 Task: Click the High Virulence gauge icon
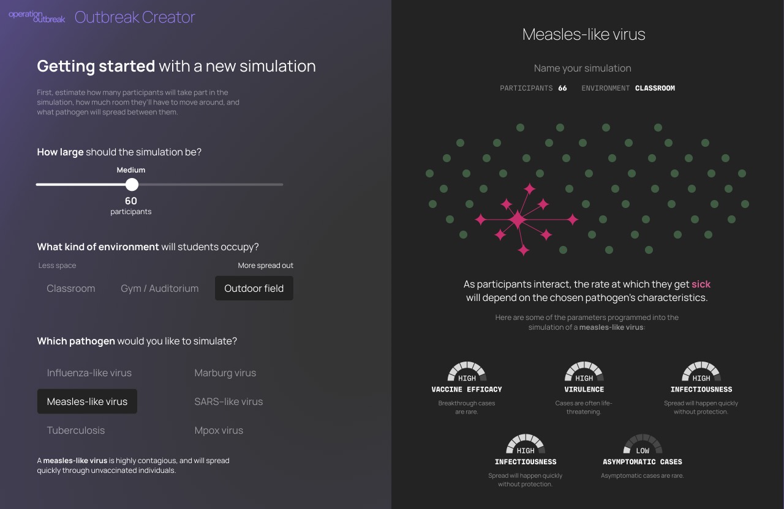point(584,372)
